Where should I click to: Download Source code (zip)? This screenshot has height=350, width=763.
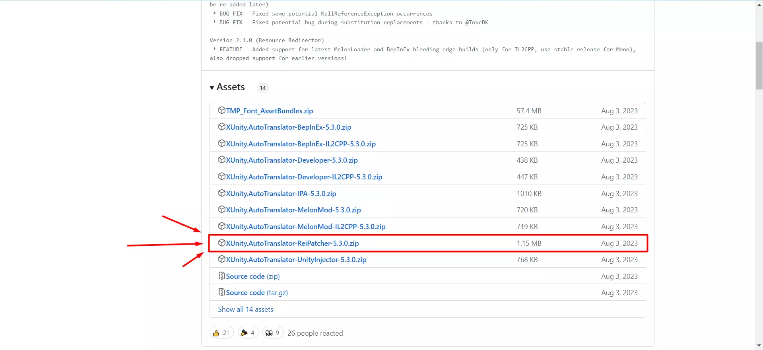[253, 276]
